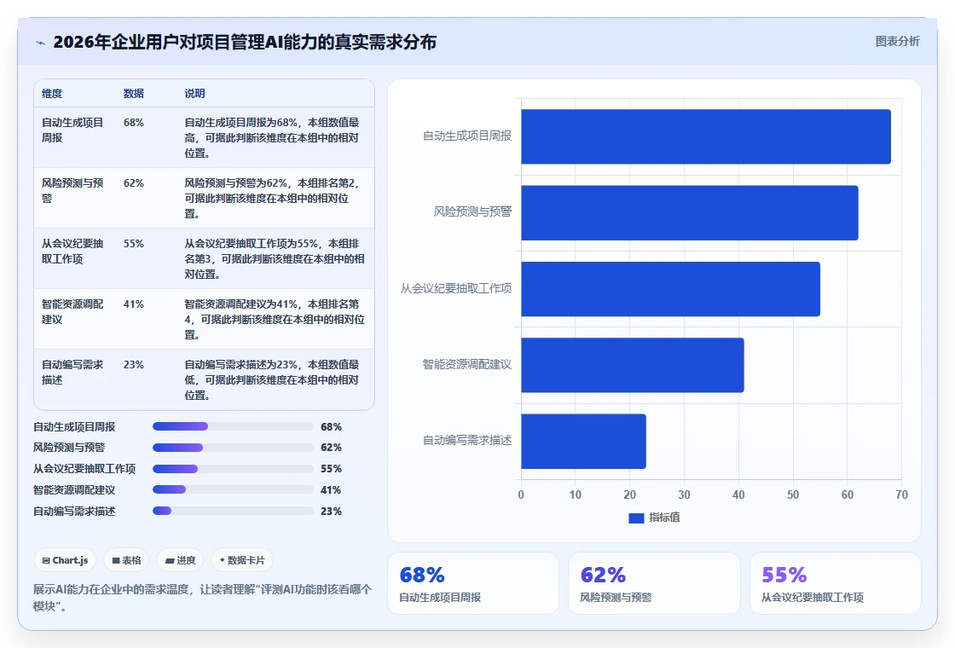Click the 从会议纪要抽取工作项 progress bar

[x=233, y=469]
